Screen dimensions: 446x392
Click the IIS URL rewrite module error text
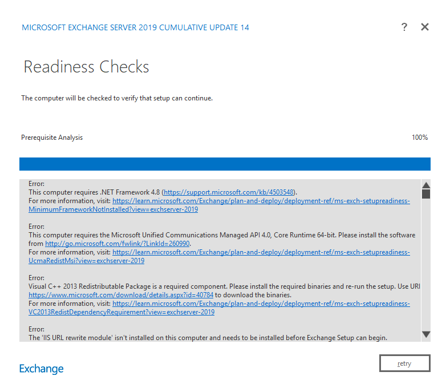208,338
